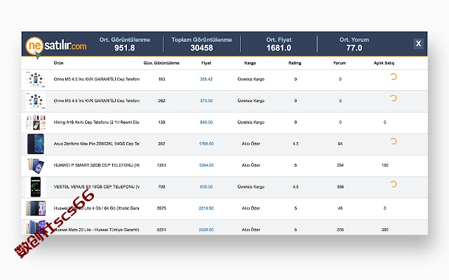This screenshot has height=280, width=449.
Task: Click the 4.5 rating in the Asus Zenfone row
Action: (295, 143)
